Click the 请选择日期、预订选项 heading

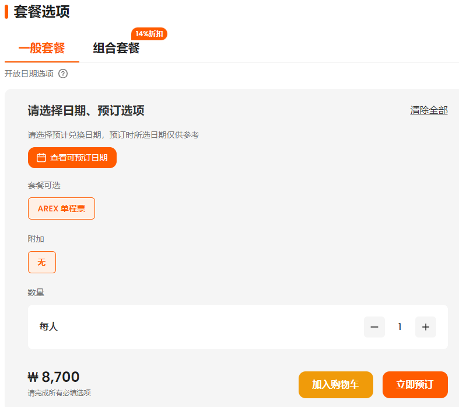click(x=86, y=110)
